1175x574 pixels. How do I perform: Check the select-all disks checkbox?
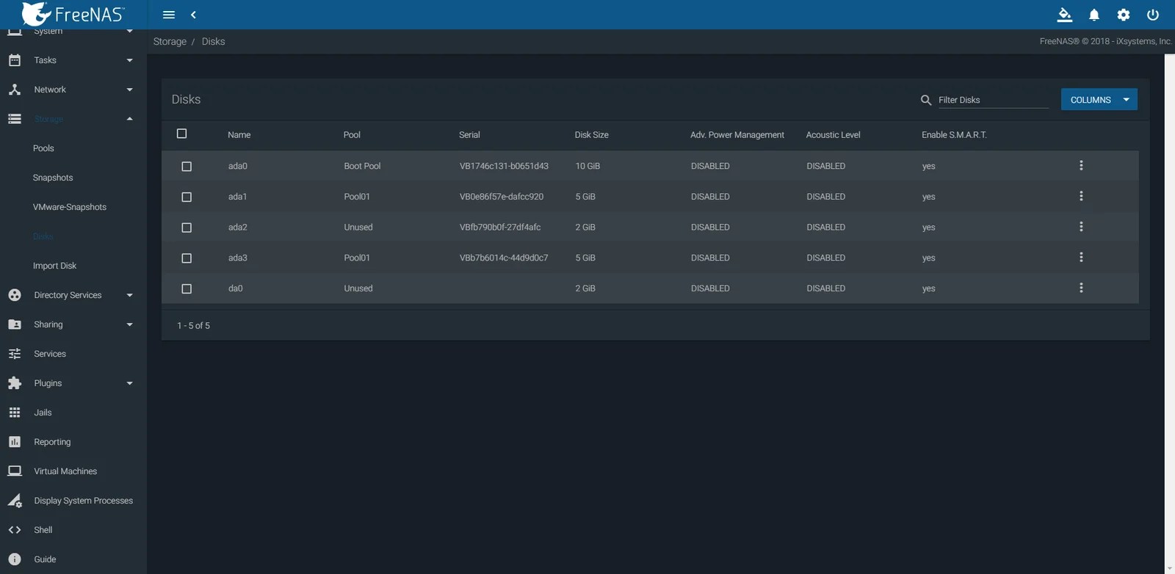pos(181,134)
